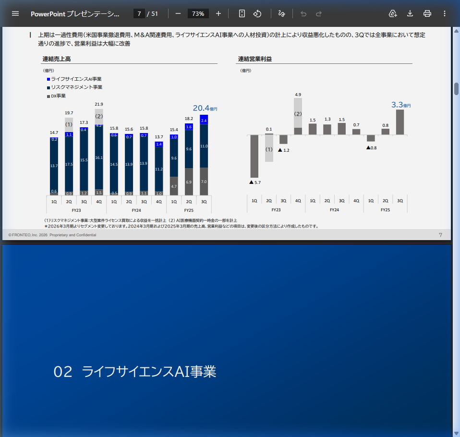Click the scrollbar down arrow
This screenshot has width=460, height=437.
(455, 432)
